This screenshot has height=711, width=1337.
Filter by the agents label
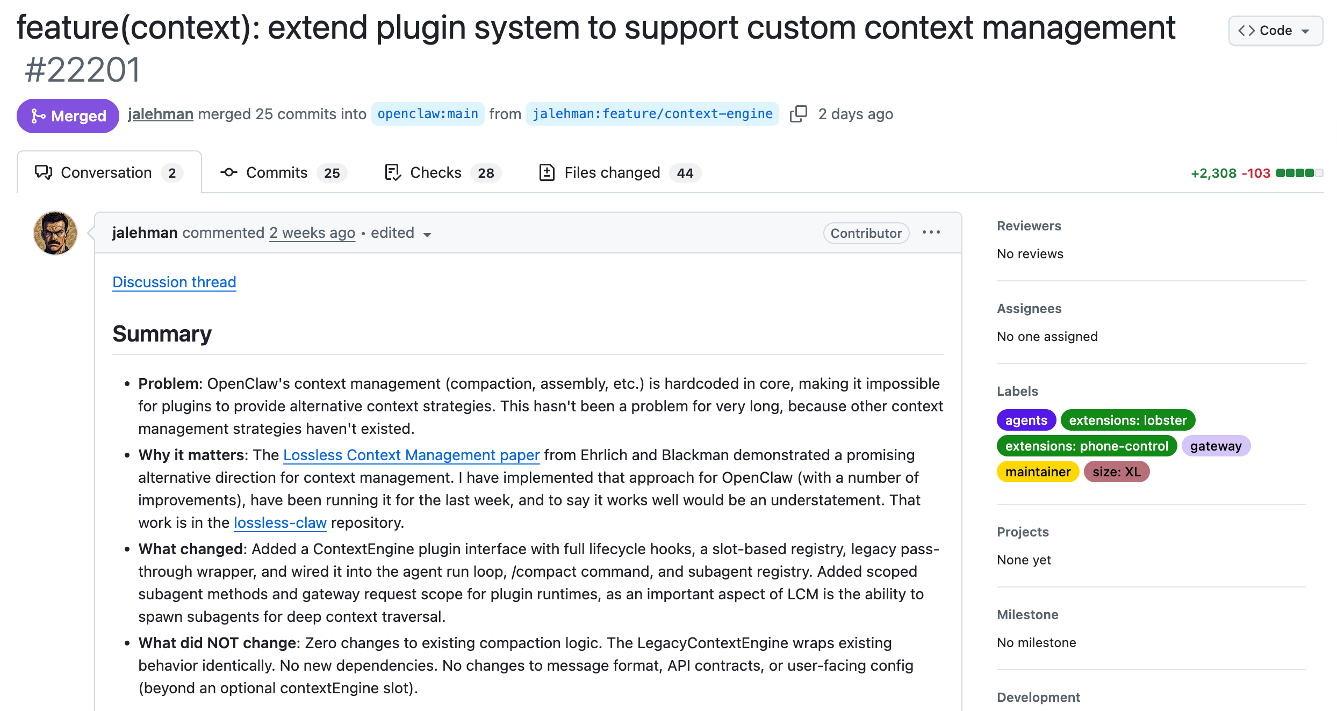point(1026,420)
